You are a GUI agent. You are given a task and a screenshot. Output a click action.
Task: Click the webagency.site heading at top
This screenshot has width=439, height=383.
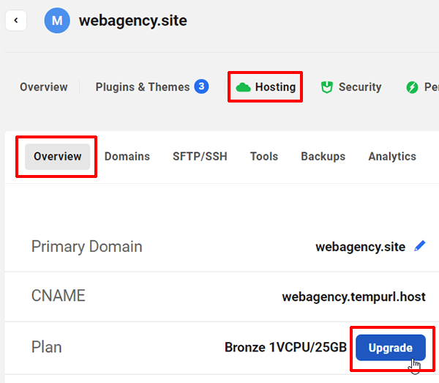tap(132, 21)
